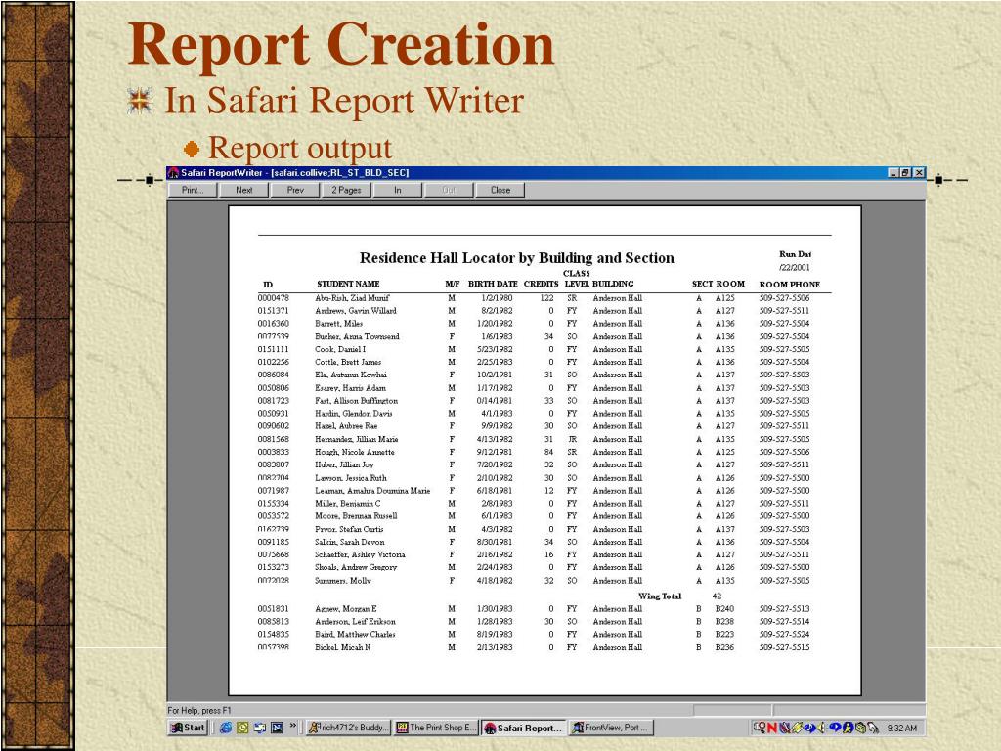Click the speaker volume tray icon
1001x751 pixels.
[819, 728]
